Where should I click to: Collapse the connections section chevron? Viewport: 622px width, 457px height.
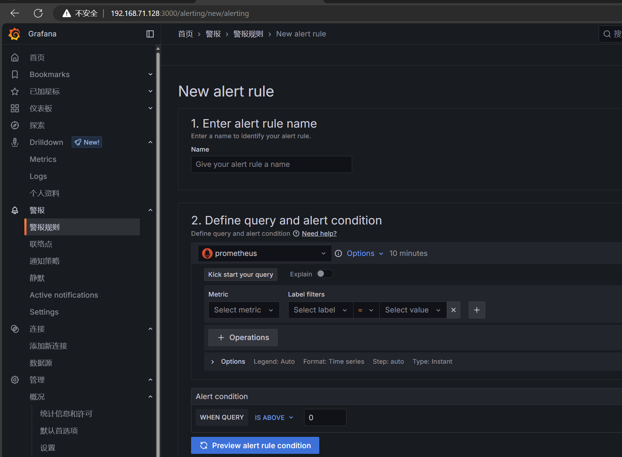coord(150,329)
